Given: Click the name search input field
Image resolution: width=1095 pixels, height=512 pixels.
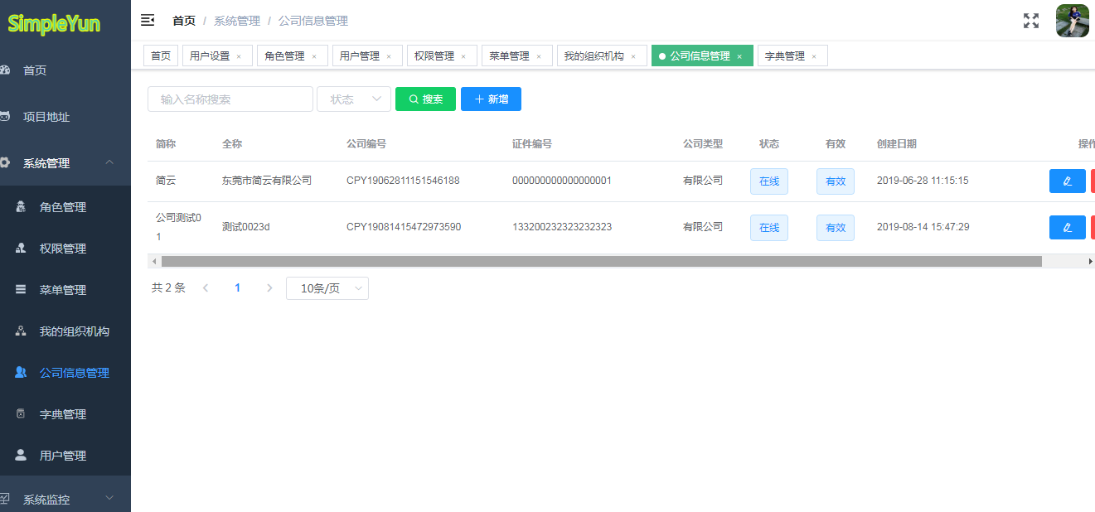Looking at the screenshot, I should tap(230, 99).
